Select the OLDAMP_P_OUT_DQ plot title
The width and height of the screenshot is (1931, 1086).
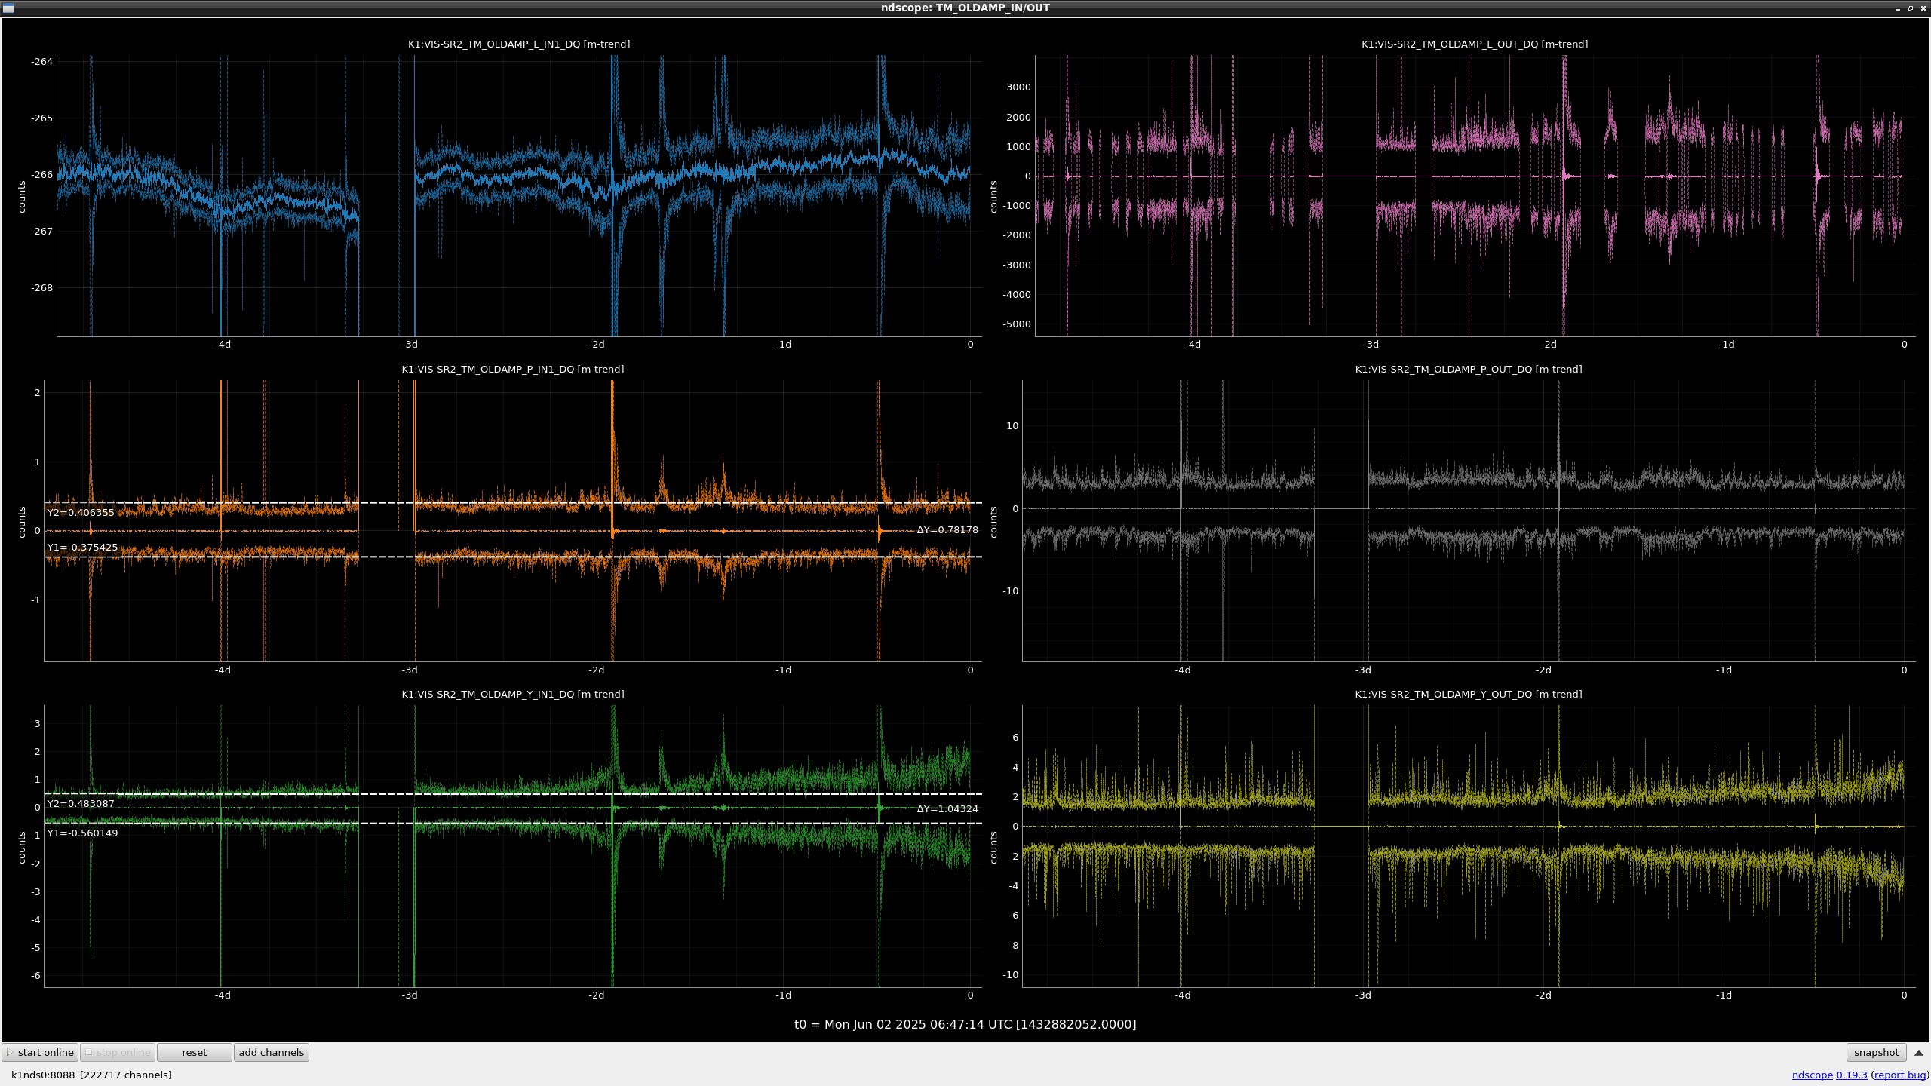[x=1469, y=369]
